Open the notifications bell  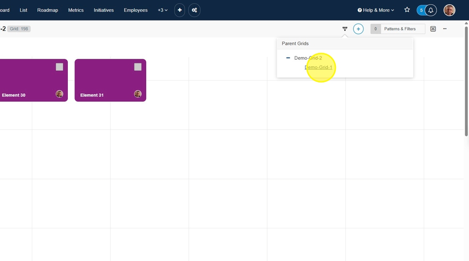[x=430, y=10]
